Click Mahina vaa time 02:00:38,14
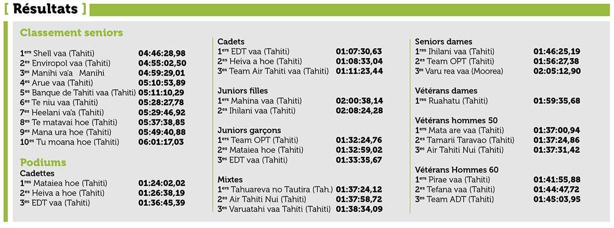Image resolution: width=614 pixels, height=228 pixels. point(359,101)
